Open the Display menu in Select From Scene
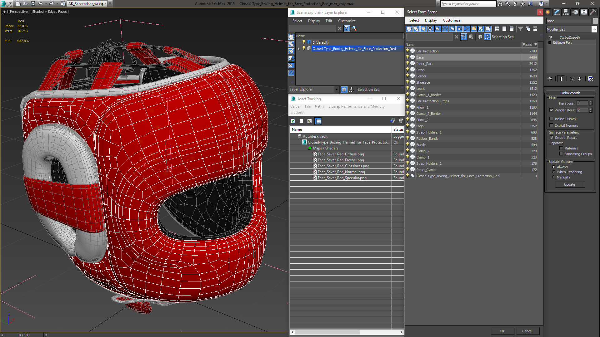This screenshot has width=600, height=337. (x=431, y=20)
